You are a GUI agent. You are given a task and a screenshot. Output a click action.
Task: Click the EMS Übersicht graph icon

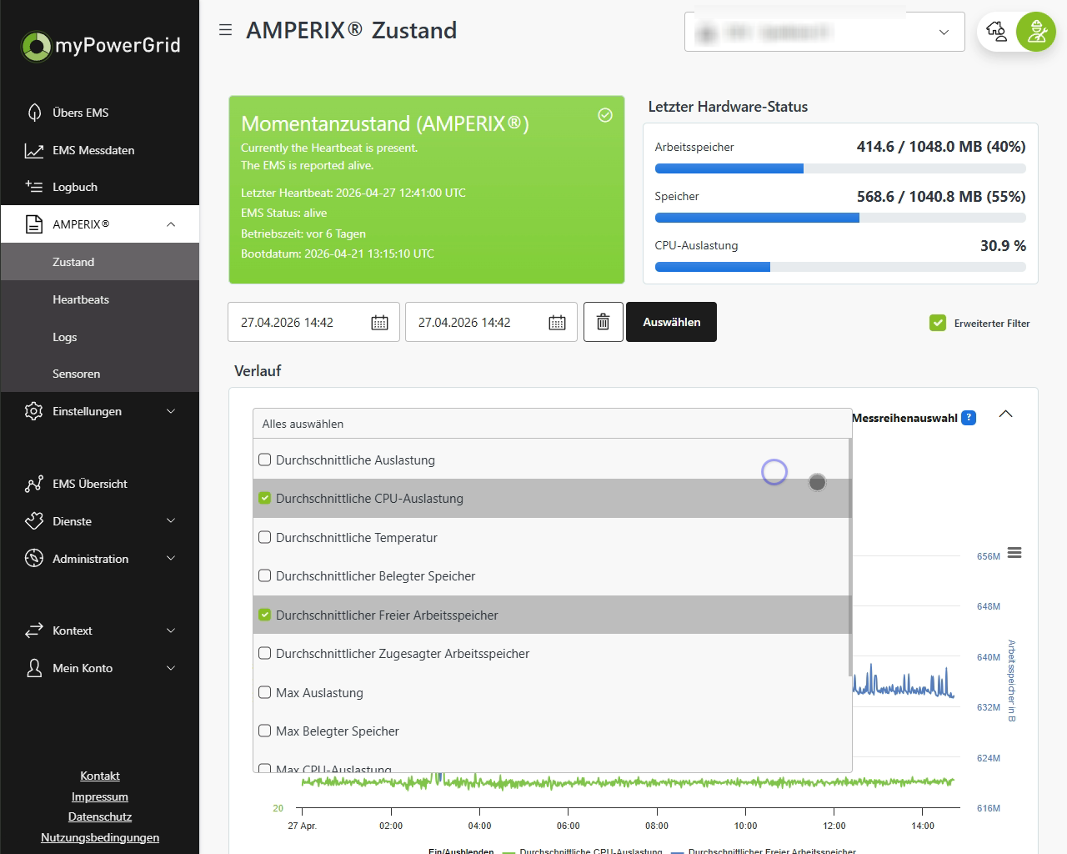pyautogui.click(x=34, y=484)
